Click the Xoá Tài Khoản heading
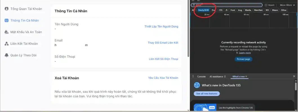Viewport: 298px width, 112px height. pos(67,78)
